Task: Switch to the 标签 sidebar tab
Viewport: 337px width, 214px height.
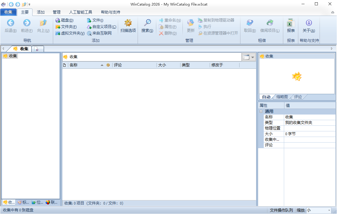Action: point(23,202)
